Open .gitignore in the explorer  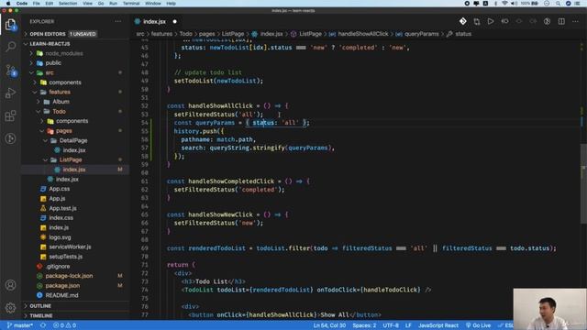coord(58,267)
